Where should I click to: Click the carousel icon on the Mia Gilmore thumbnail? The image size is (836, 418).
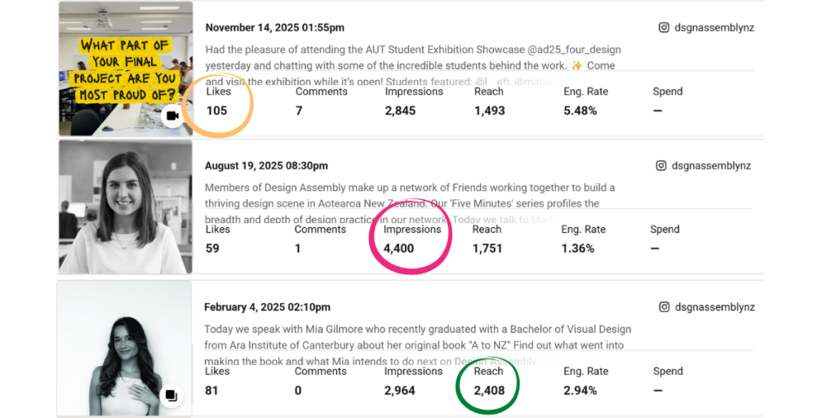click(171, 395)
